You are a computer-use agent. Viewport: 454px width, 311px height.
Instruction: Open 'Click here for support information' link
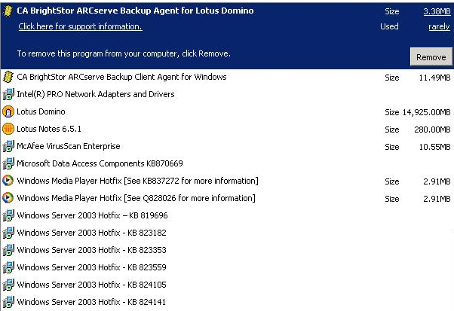(x=80, y=26)
